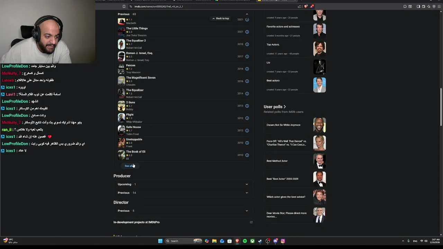Show info for Roman J. Israel, Esq.
The width and height of the screenshot is (443, 249).
point(247,56)
